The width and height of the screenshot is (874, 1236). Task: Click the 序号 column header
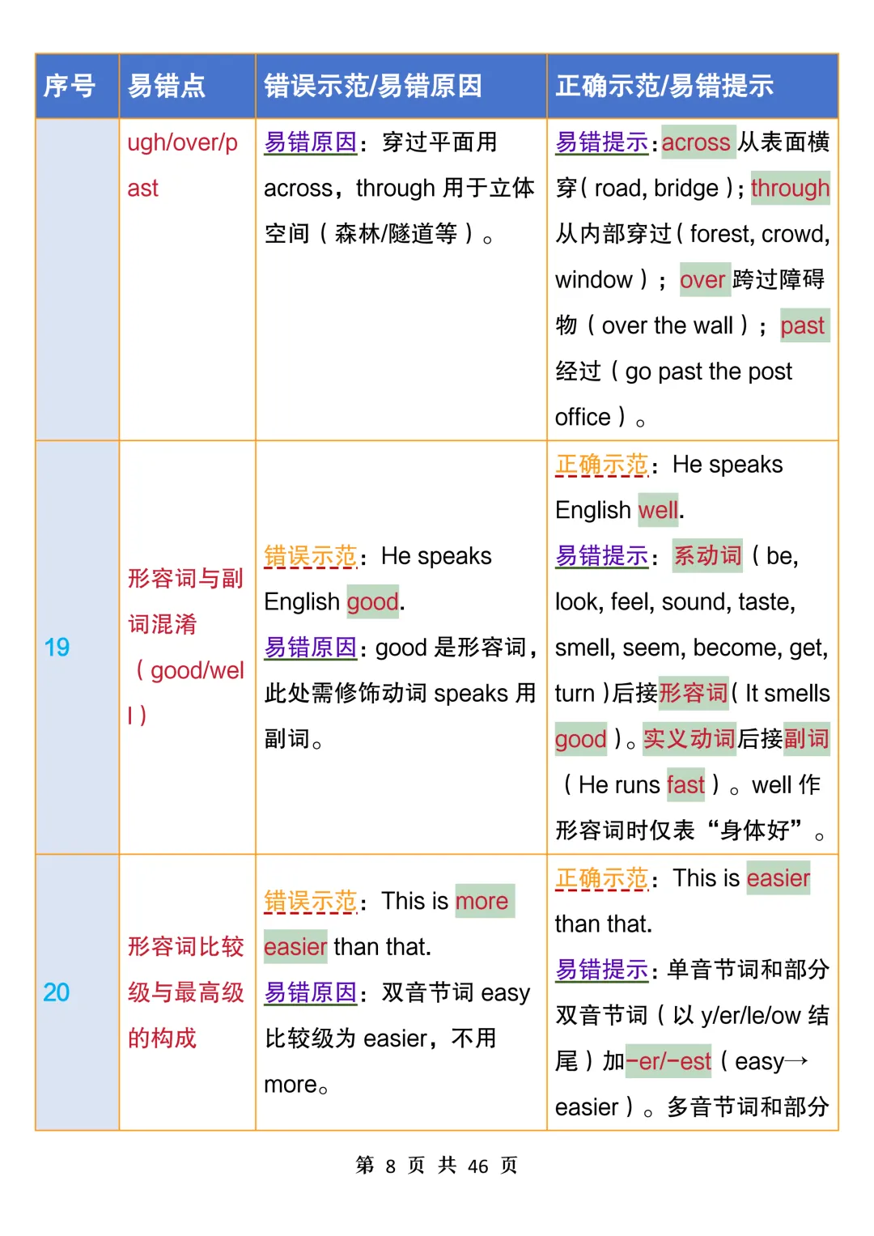pyautogui.click(x=77, y=86)
